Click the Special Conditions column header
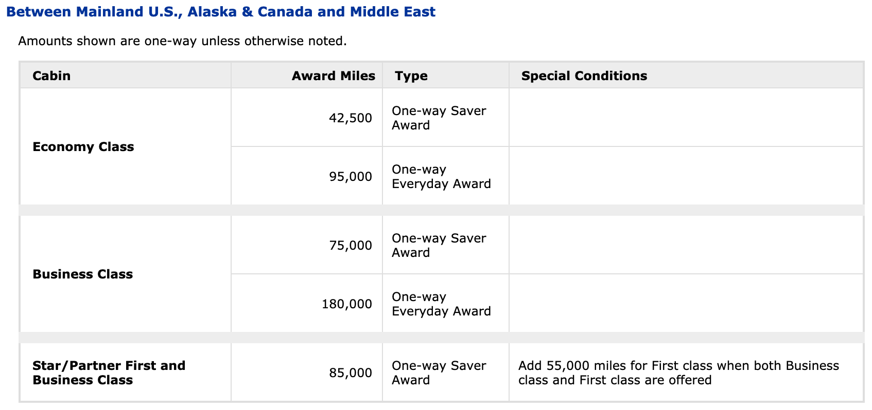Viewport: 872px width, 410px height. [x=584, y=76]
